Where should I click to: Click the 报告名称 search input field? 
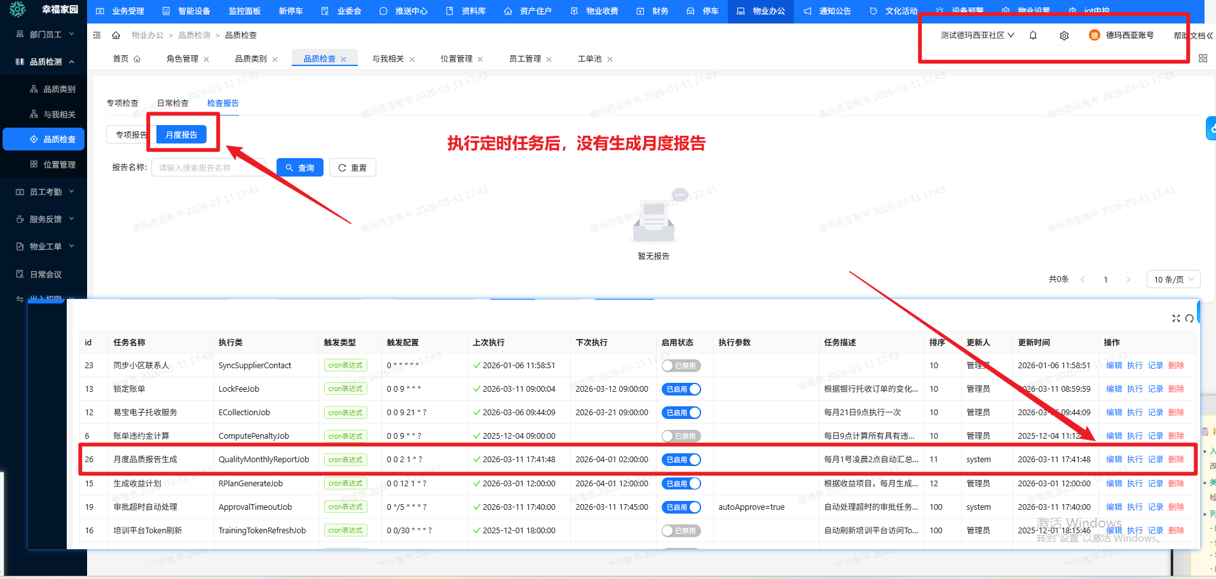(x=207, y=168)
